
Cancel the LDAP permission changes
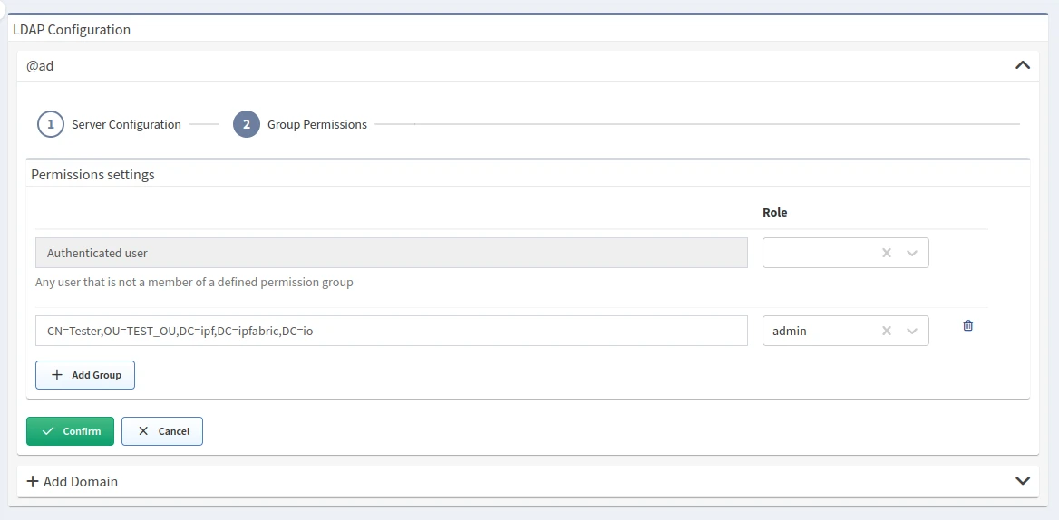162,431
